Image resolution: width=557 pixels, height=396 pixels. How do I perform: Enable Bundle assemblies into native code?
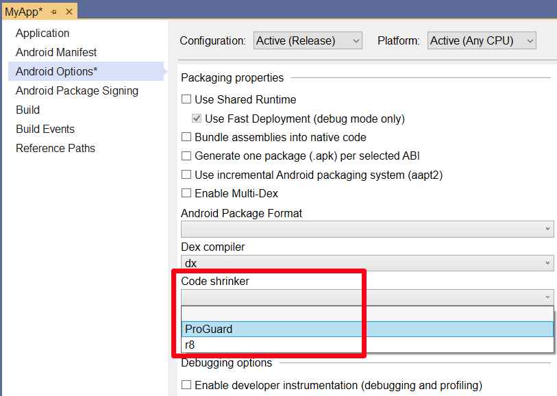click(x=186, y=137)
